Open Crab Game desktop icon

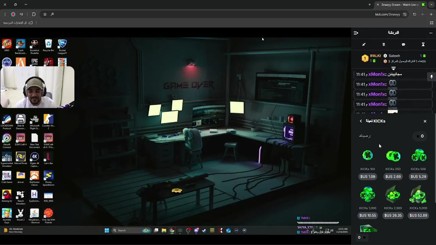(x=7, y=177)
